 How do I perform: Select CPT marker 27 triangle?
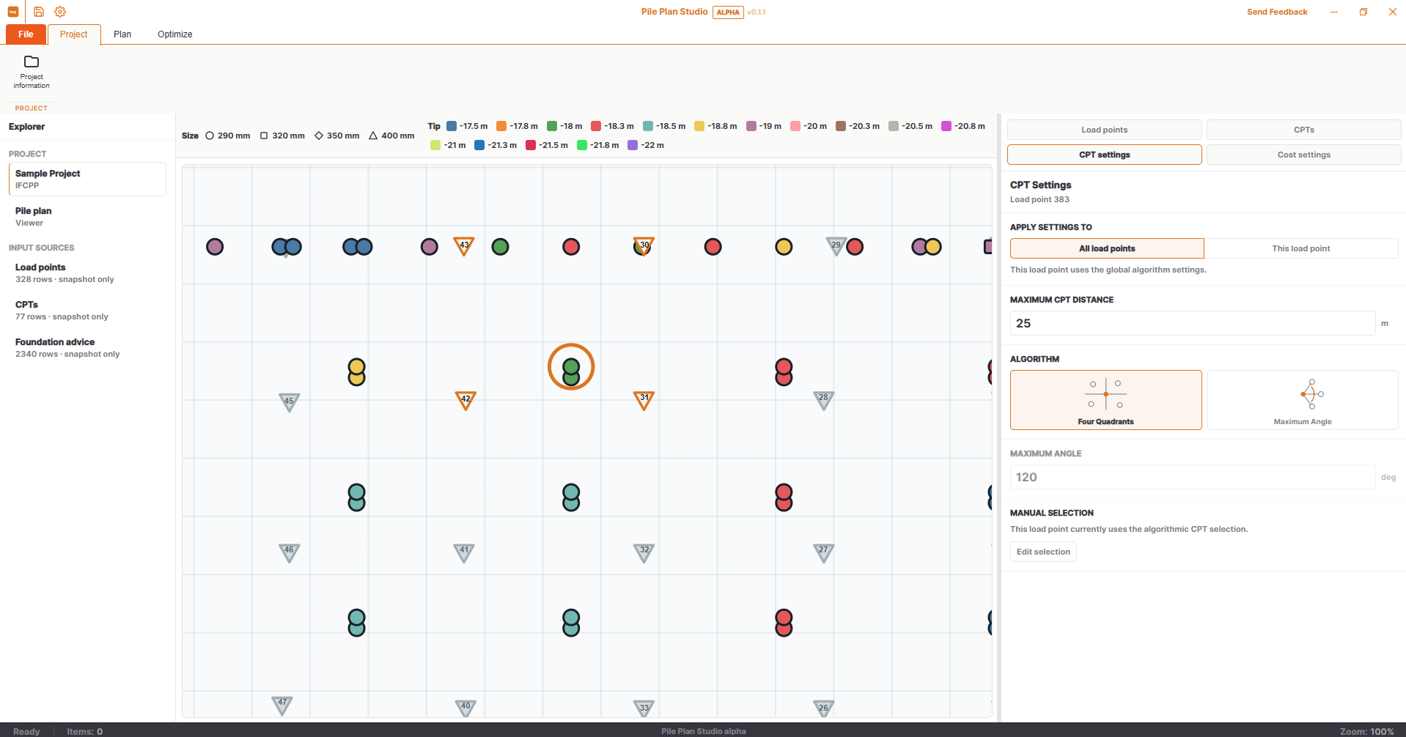[x=824, y=552]
